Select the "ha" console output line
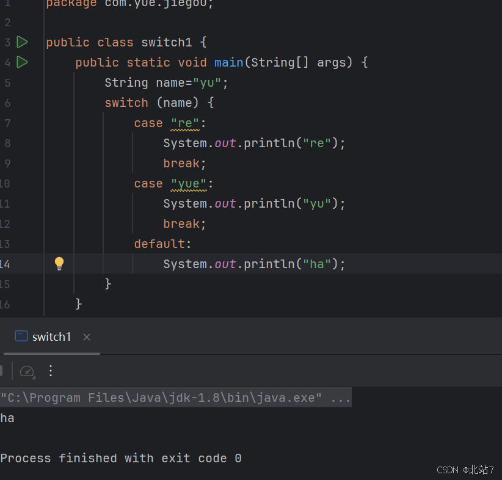The image size is (502, 480). tap(7, 418)
